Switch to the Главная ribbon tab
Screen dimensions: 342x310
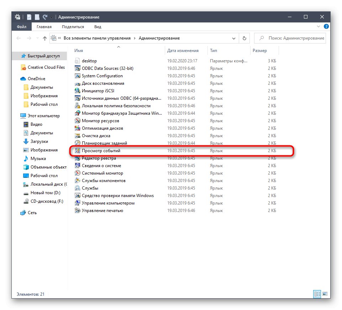pyautogui.click(x=44, y=27)
